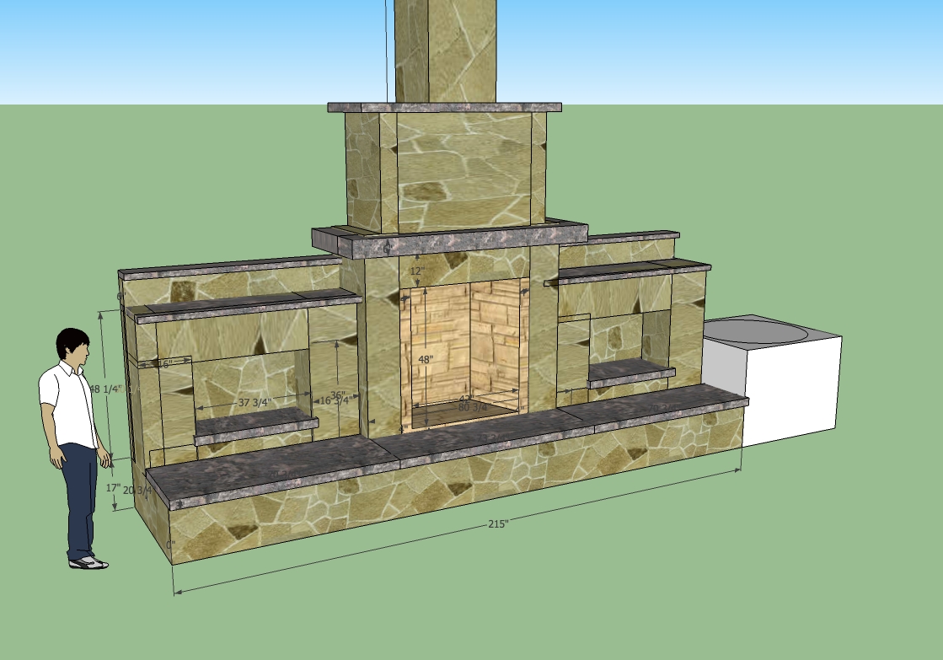Select the 48" firebox height dimension
This screenshot has height=660, width=943.
426,359
